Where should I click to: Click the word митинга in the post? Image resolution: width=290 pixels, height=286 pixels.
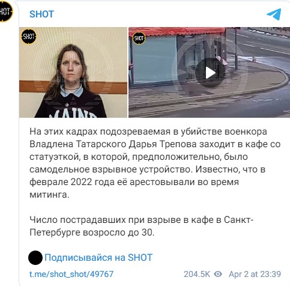[x=49, y=195]
